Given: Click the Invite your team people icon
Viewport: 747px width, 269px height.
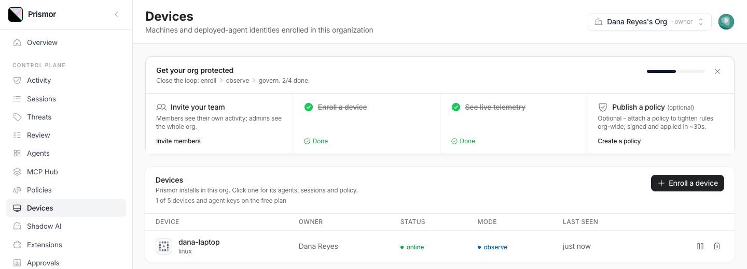Looking at the screenshot, I should (x=161, y=107).
